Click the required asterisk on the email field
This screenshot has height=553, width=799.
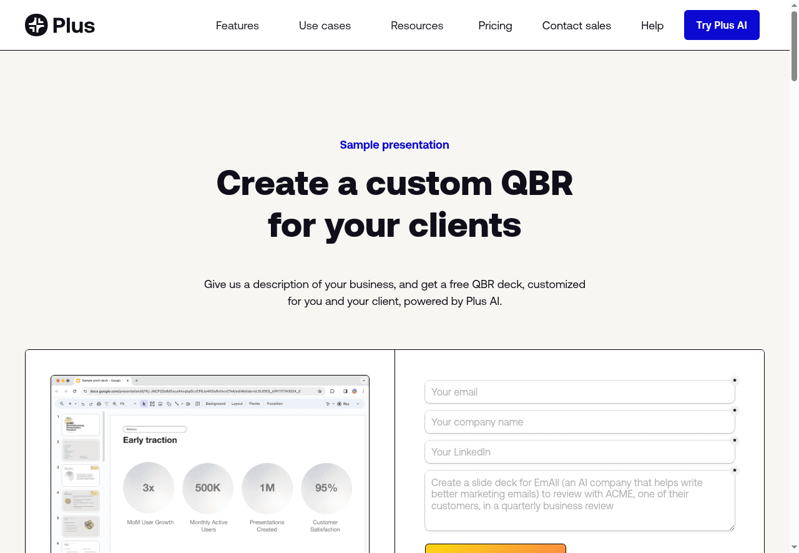coord(735,380)
